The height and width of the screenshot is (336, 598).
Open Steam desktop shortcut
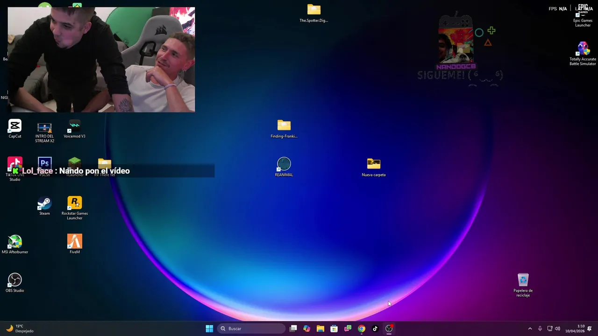(x=44, y=206)
